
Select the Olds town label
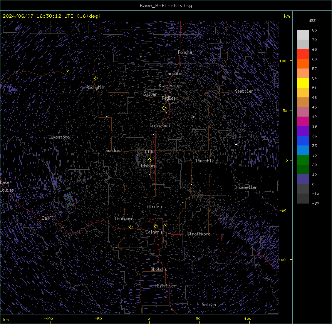149,152
